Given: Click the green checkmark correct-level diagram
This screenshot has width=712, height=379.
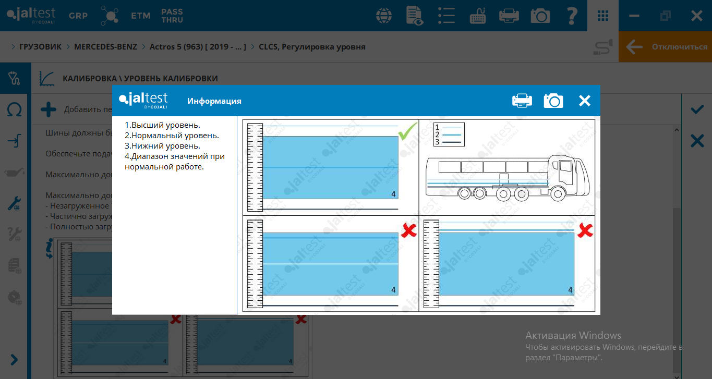Looking at the screenshot, I should pos(331,167).
